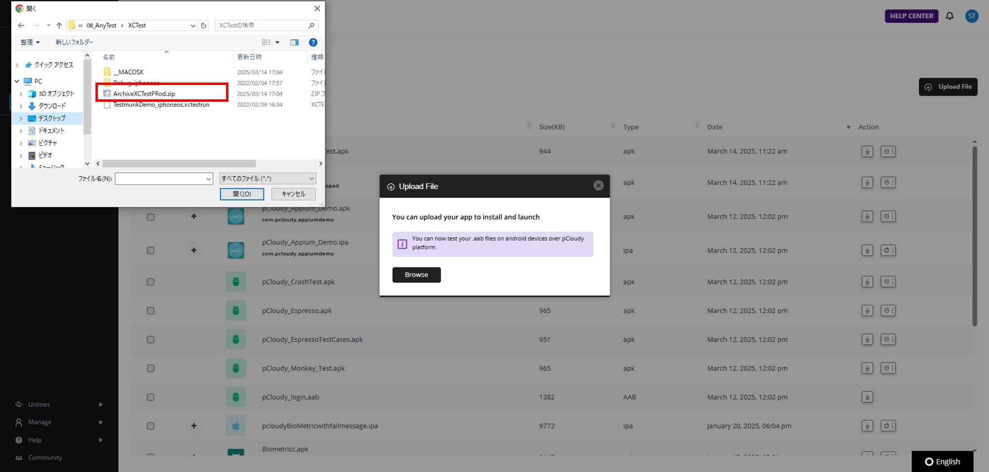The width and height of the screenshot is (989, 472).
Task: Open options icon for pCloudy_EspressoTestCases.apk
Action: coord(888,339)
